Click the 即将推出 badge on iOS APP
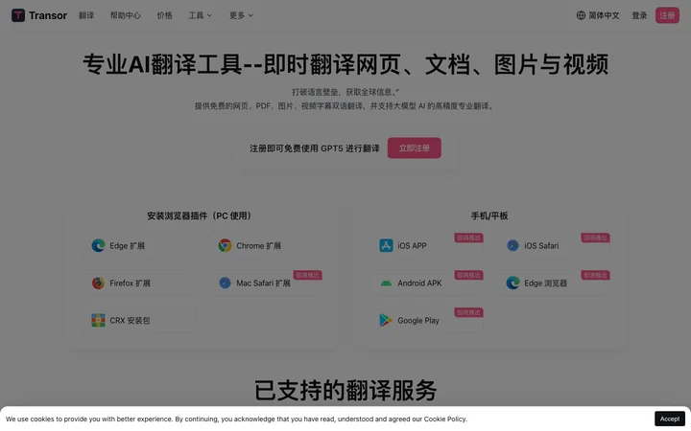 tap(469, 238)
